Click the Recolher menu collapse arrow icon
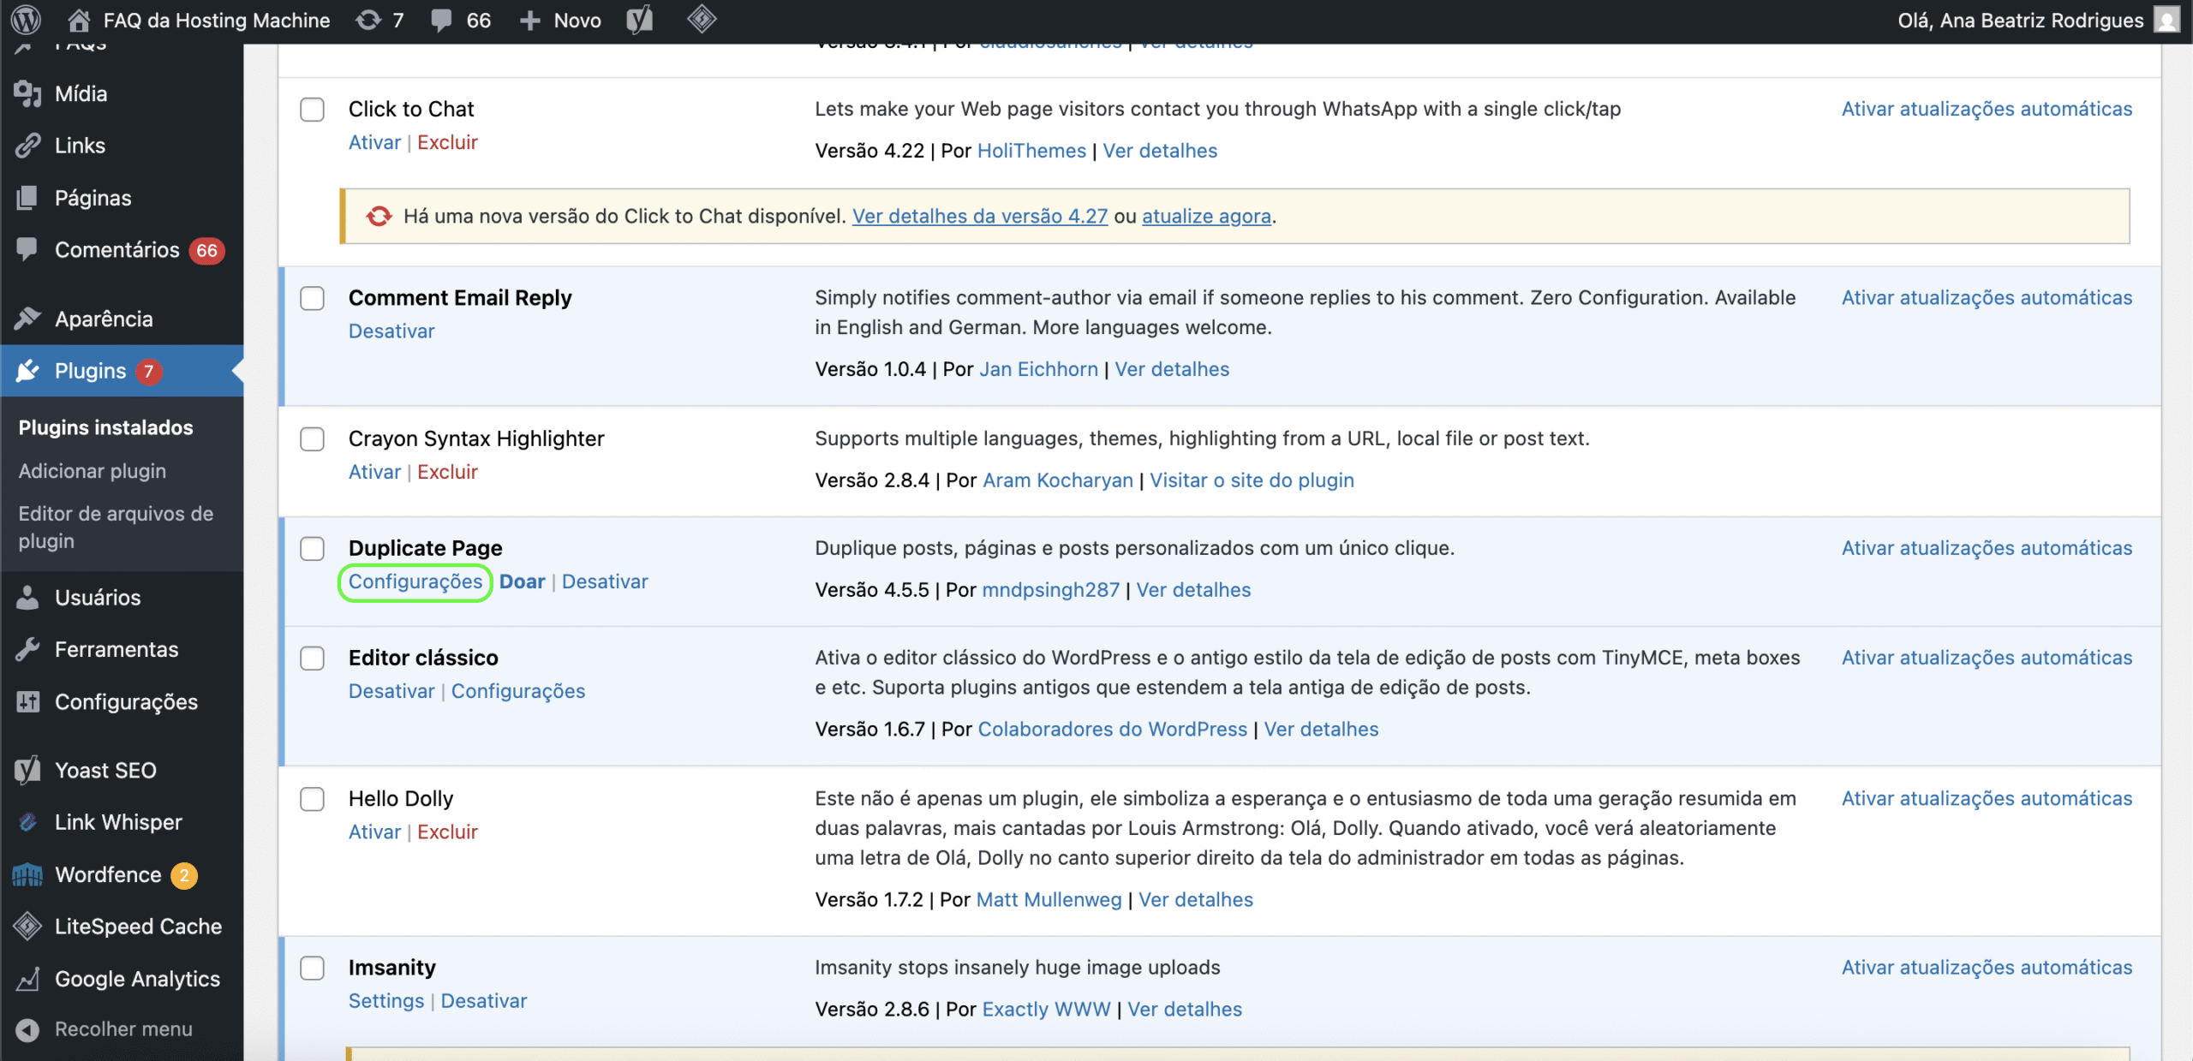The image size is (2193, 1061). pyautogui.click(x=27, y=1029)
